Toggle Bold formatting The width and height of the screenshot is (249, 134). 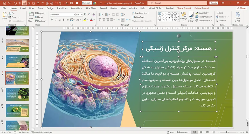coord(52,19)
